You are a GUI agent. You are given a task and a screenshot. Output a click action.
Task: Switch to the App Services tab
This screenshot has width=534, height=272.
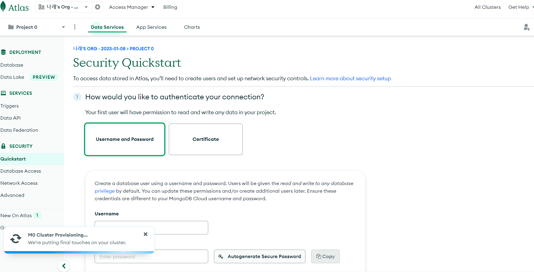click(x=151, y=27)
